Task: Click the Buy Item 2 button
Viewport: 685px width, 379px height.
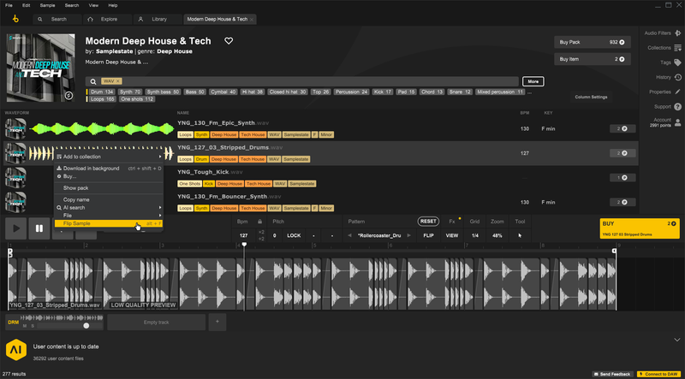Action: (x=593, y=59)
